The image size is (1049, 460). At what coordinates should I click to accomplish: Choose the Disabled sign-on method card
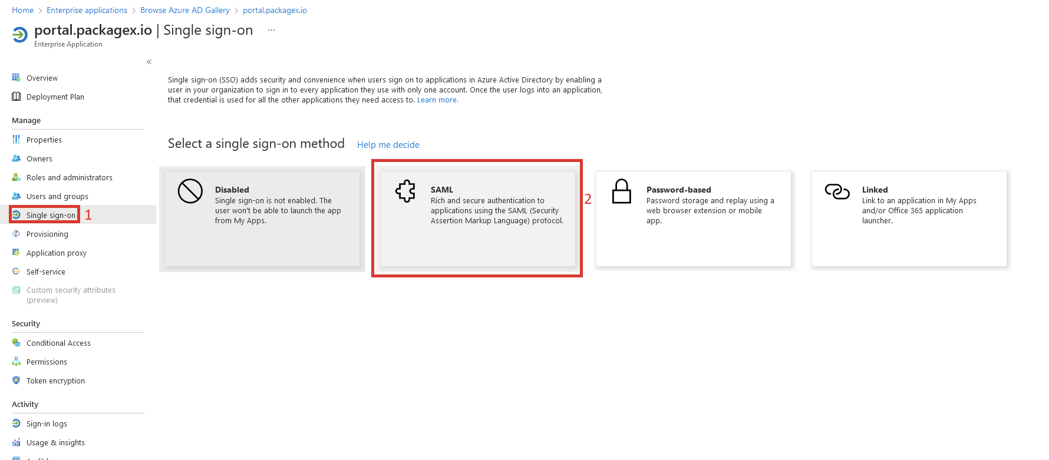coord(262,219)
